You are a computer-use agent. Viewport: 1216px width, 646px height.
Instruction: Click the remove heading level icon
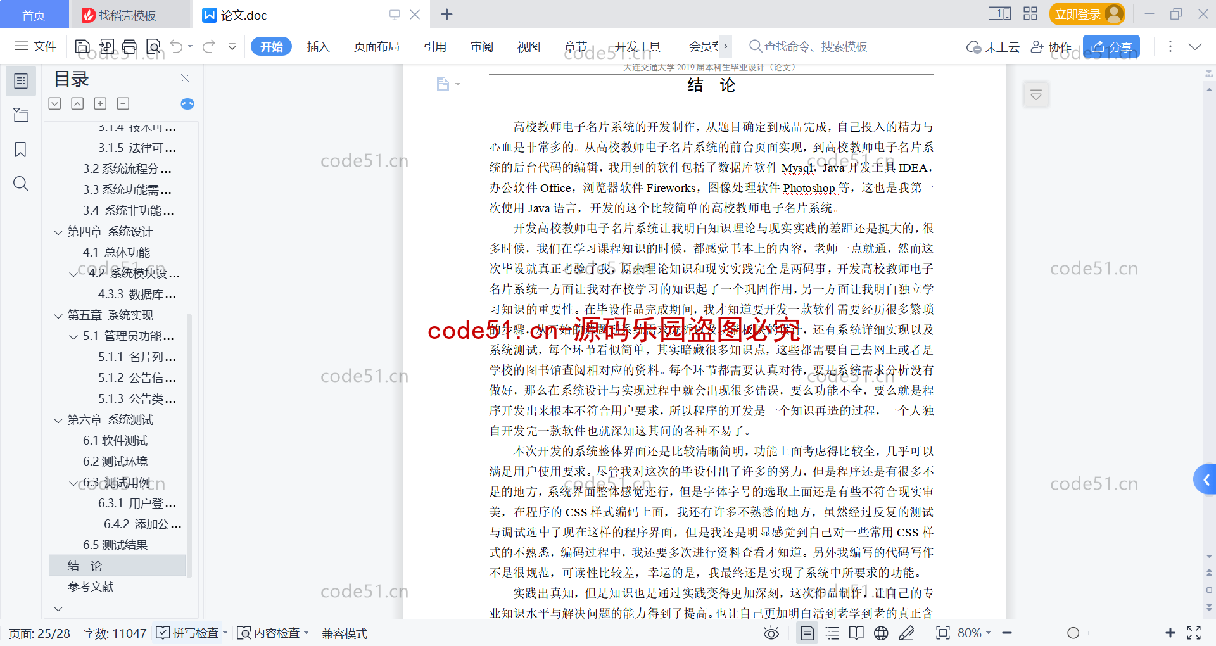coord(123,103)
